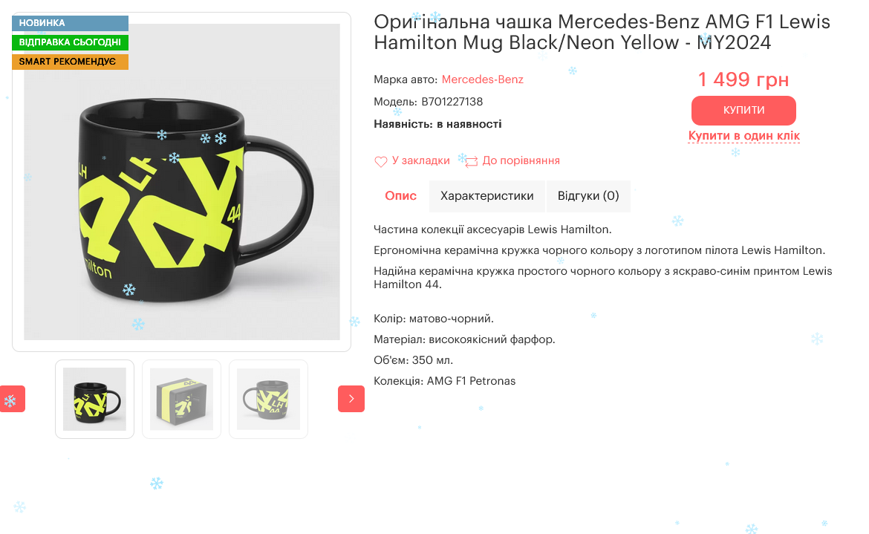Image resolution: width=869 pixels, height=534 pixels.
Task: Open the Mercedes-Benz brand link
Action: point(482,79)
